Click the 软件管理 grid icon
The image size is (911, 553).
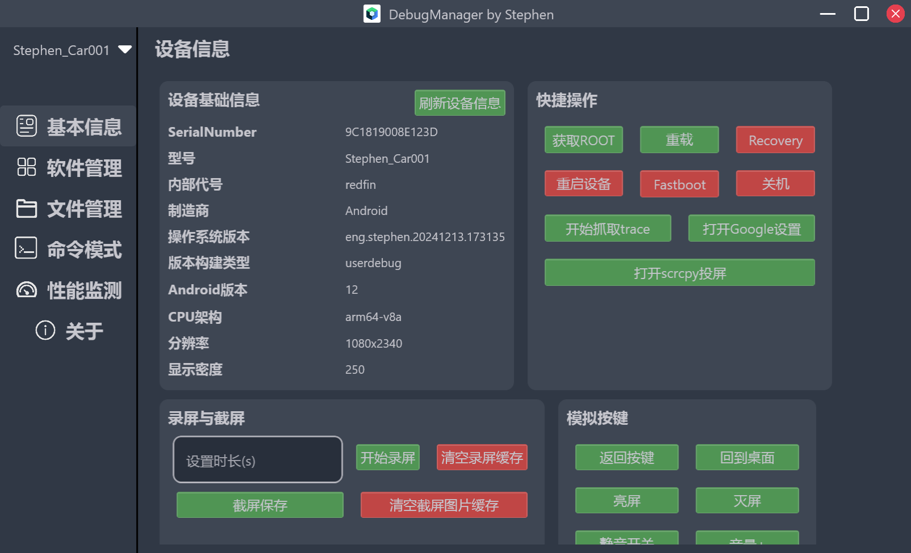pyautogui.click(x=27, y=167)
